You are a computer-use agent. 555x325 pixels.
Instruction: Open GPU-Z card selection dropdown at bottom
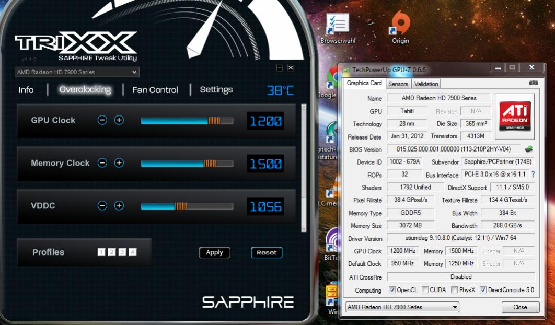(402, 307)
